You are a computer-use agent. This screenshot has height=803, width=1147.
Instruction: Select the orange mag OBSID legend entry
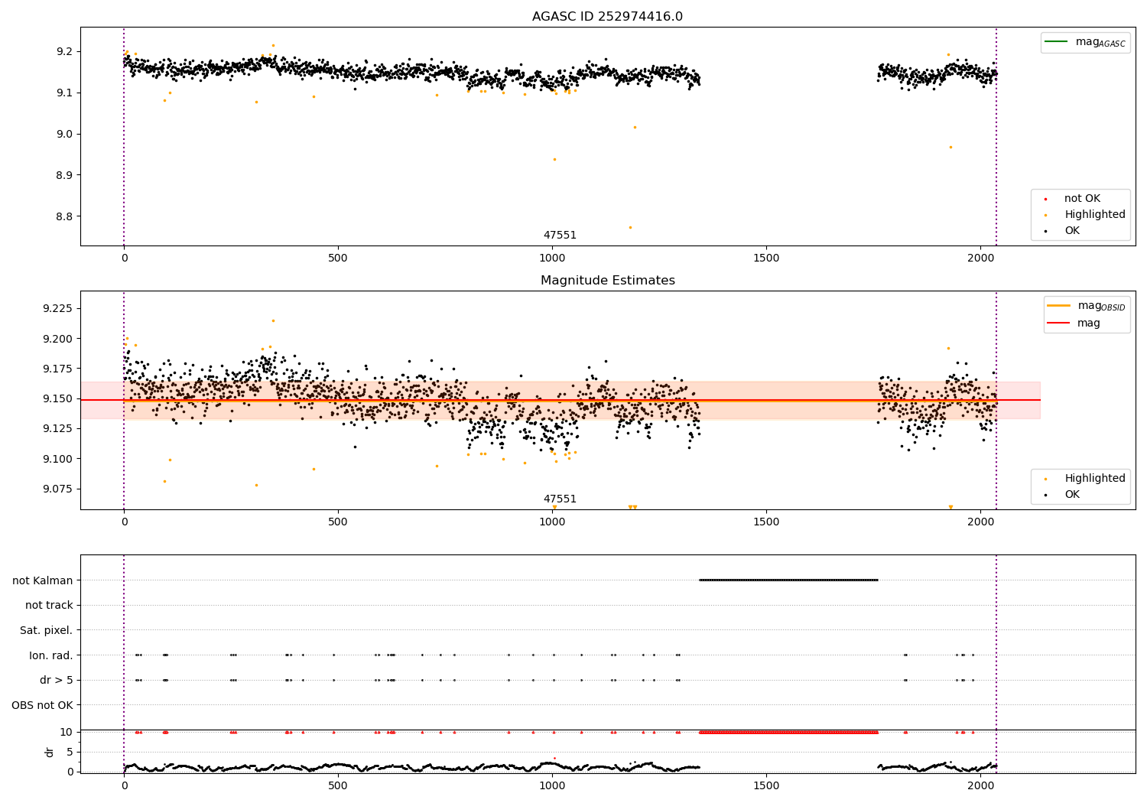pyautogui.click(x=1086, y=306)
